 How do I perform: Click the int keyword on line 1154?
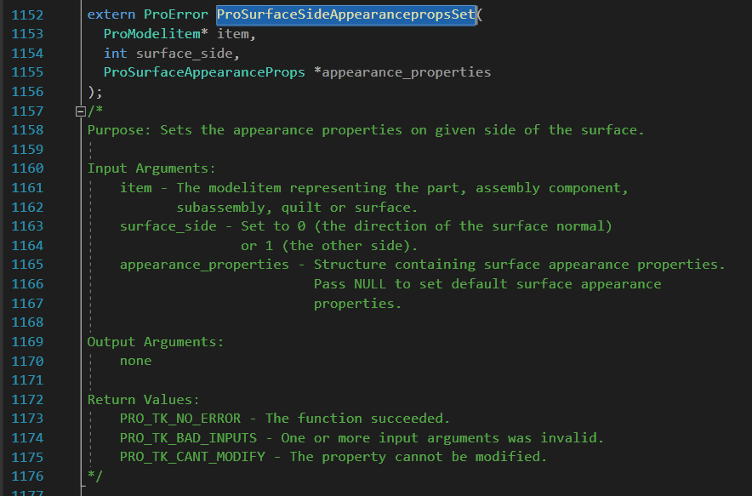click(115, 54)
